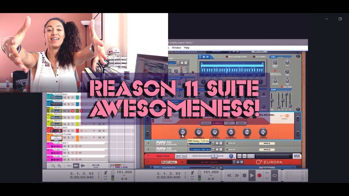Start playback with the Play button
The width and height of the screenshot is (349, 196).
point(252,176)
